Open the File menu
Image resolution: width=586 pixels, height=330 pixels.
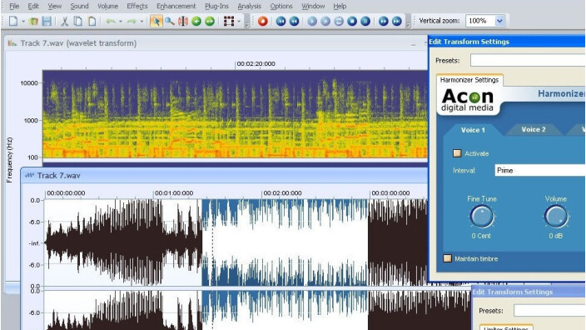point(14,6)
